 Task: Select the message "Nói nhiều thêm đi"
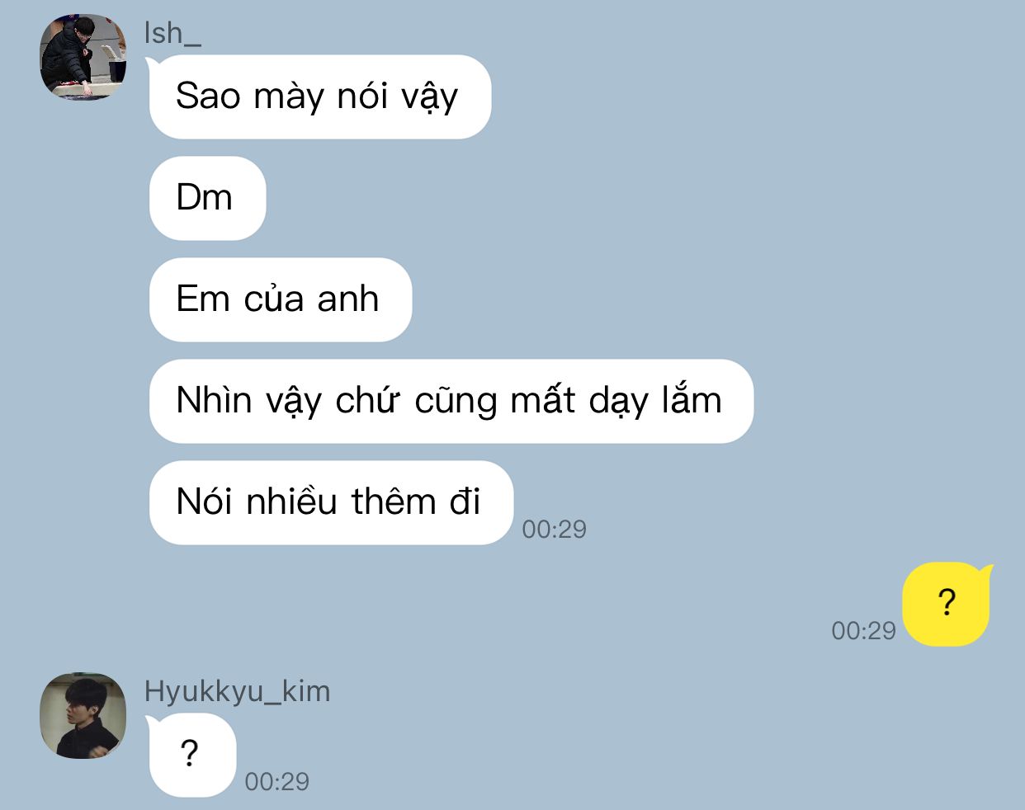tap(331, 502)
